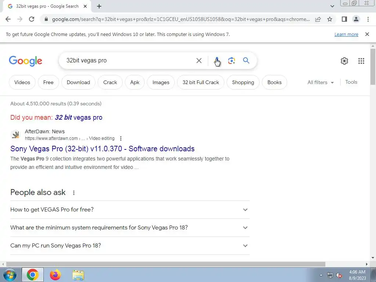Image resolution: width=376 pixels, height=282 pixels.
Task: Click the Chrome taskbar icon
Action: coord(33,275)
